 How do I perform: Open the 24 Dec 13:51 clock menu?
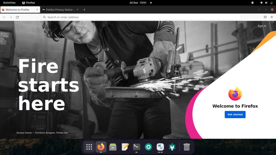138,3
